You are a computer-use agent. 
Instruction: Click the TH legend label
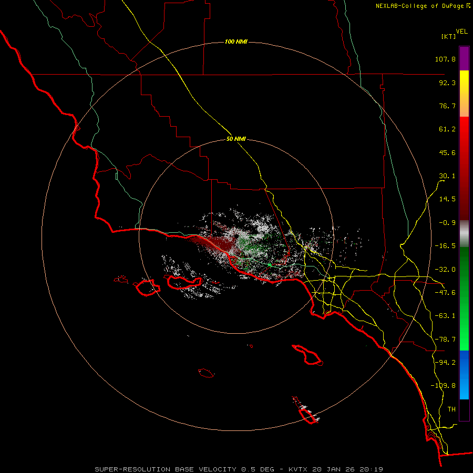click(x=451, y=409)
